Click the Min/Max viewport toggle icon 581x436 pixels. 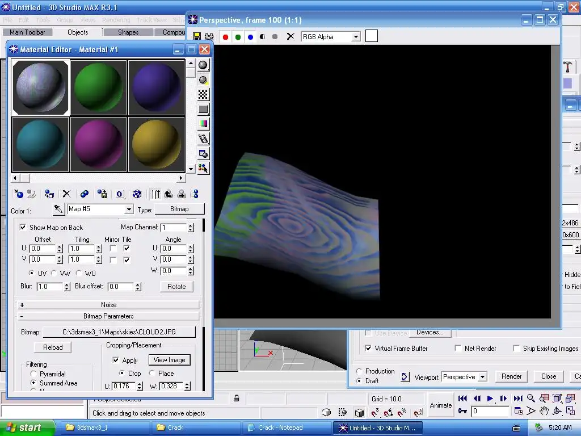(x=570, y=411)
